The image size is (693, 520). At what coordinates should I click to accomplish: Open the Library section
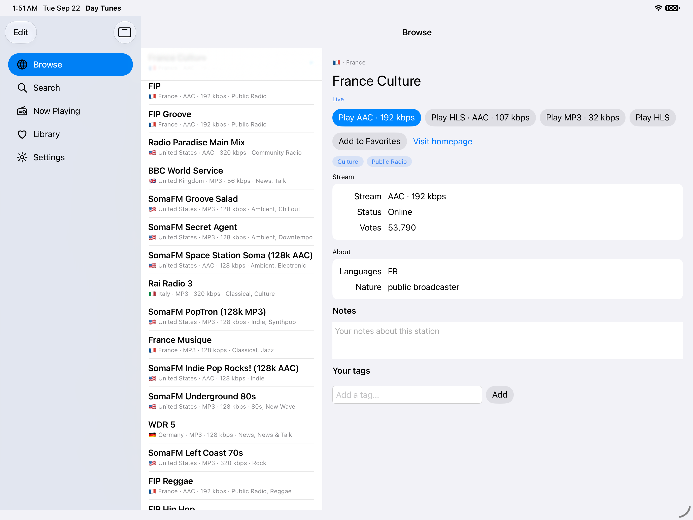[x=71, y=134]
